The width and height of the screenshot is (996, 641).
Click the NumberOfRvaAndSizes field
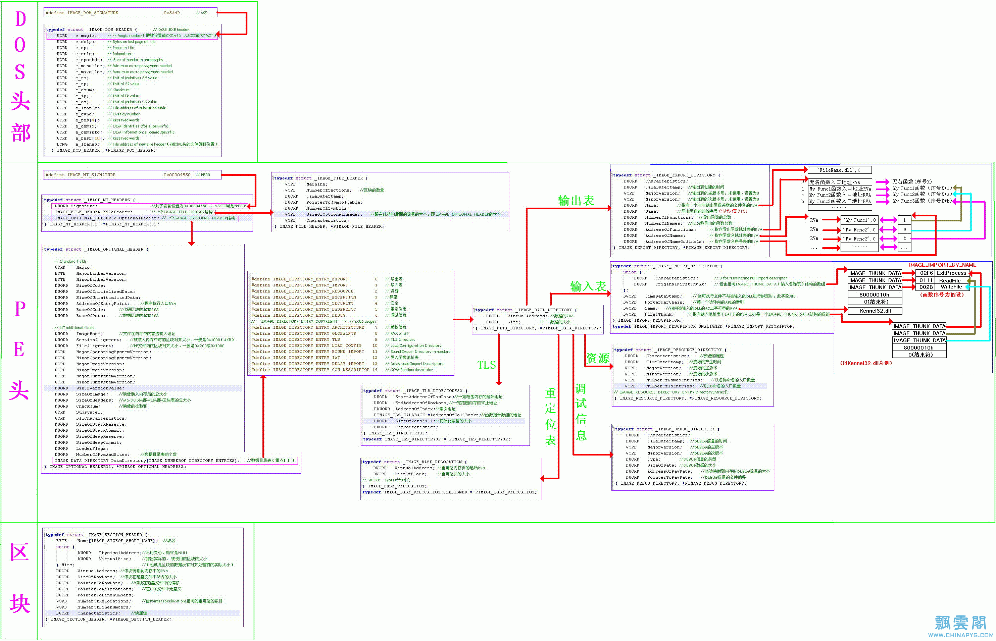(115, 455)
